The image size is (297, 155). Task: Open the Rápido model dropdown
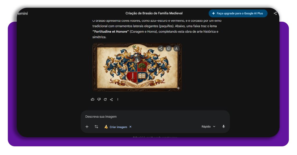click(208, 126)
